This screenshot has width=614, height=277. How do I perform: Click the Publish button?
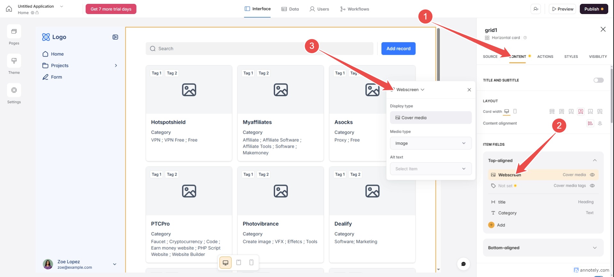pyautogui.click(x=594, y=9)
